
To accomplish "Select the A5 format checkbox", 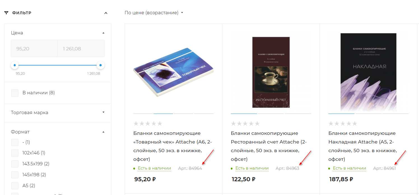I will tap(15, 186).
